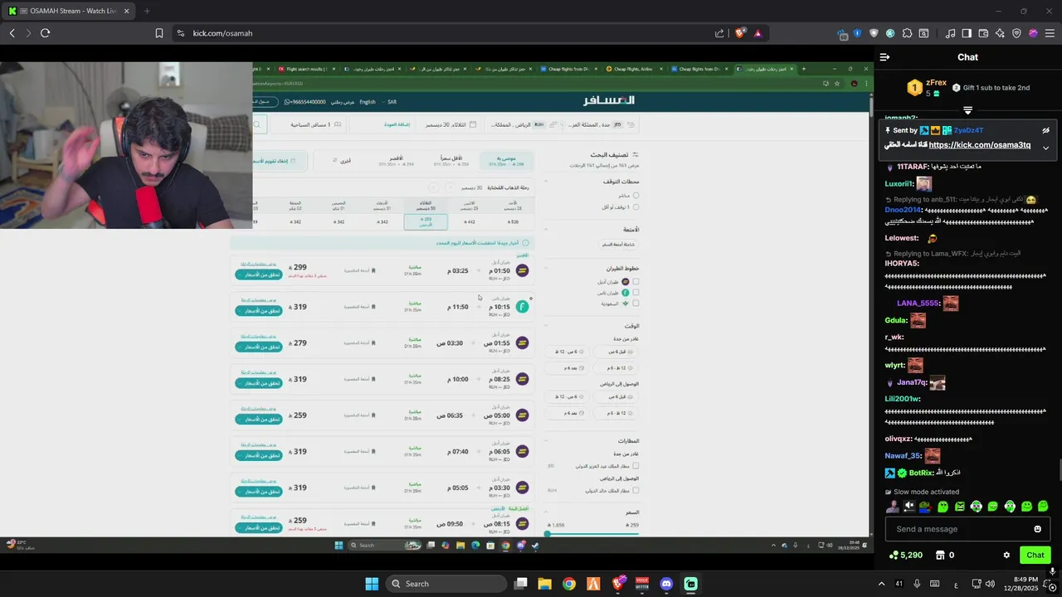Screen dimensions: 1062x597
Task: Click English language link in stream
Action: (368, 102)
